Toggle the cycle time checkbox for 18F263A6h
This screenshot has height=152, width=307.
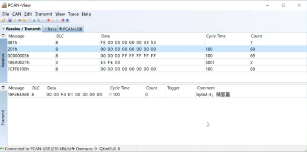click(x=111, y=94)
